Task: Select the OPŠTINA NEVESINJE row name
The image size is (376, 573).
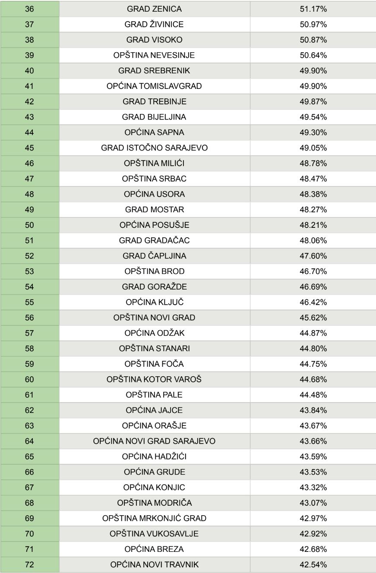Action: [155, 56]
